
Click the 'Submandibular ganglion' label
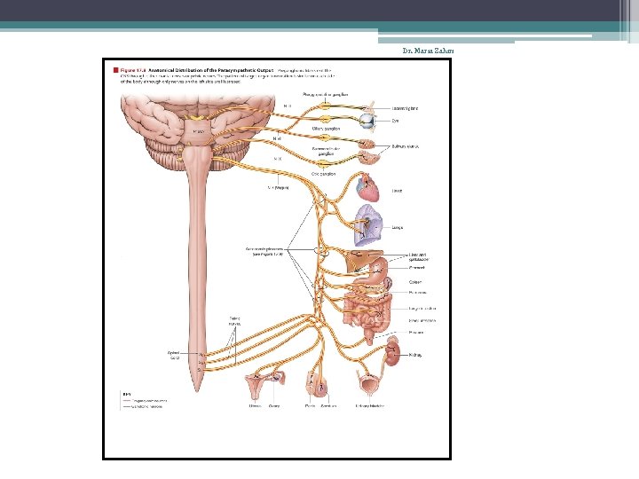point(326,151)
